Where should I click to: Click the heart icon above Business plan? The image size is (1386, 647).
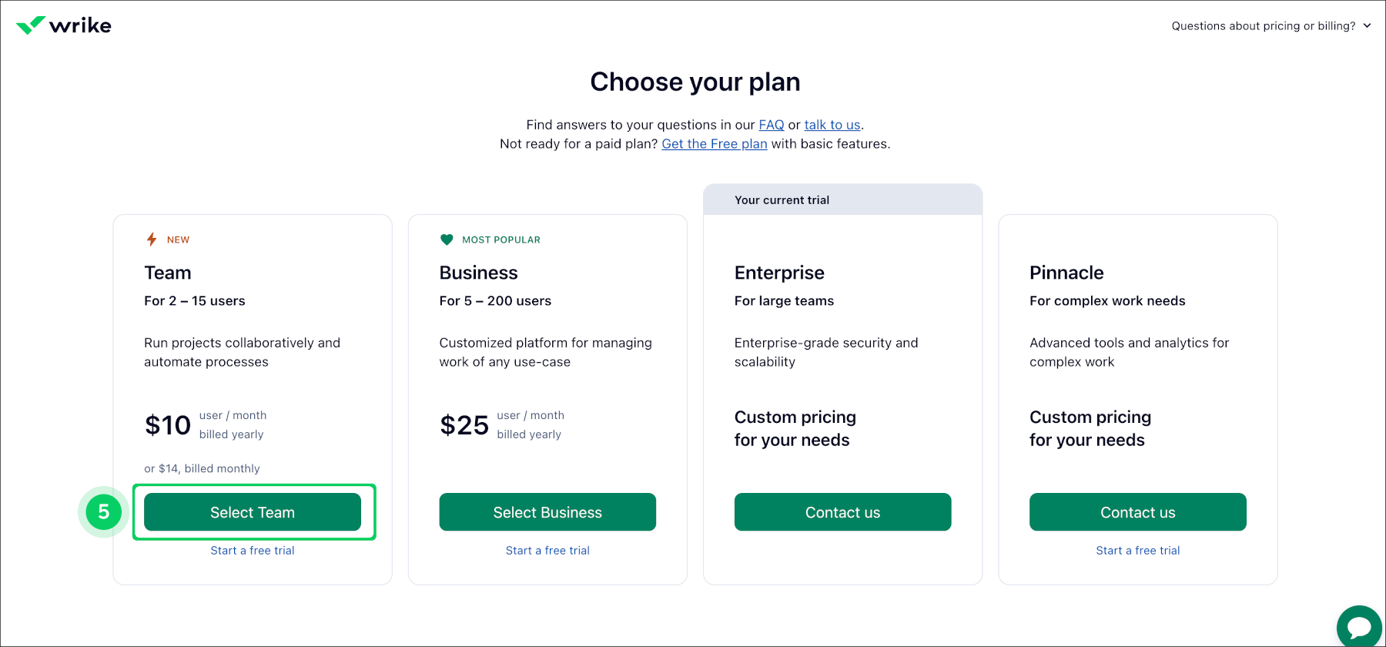pyautogui.click(x=447, y=239)
